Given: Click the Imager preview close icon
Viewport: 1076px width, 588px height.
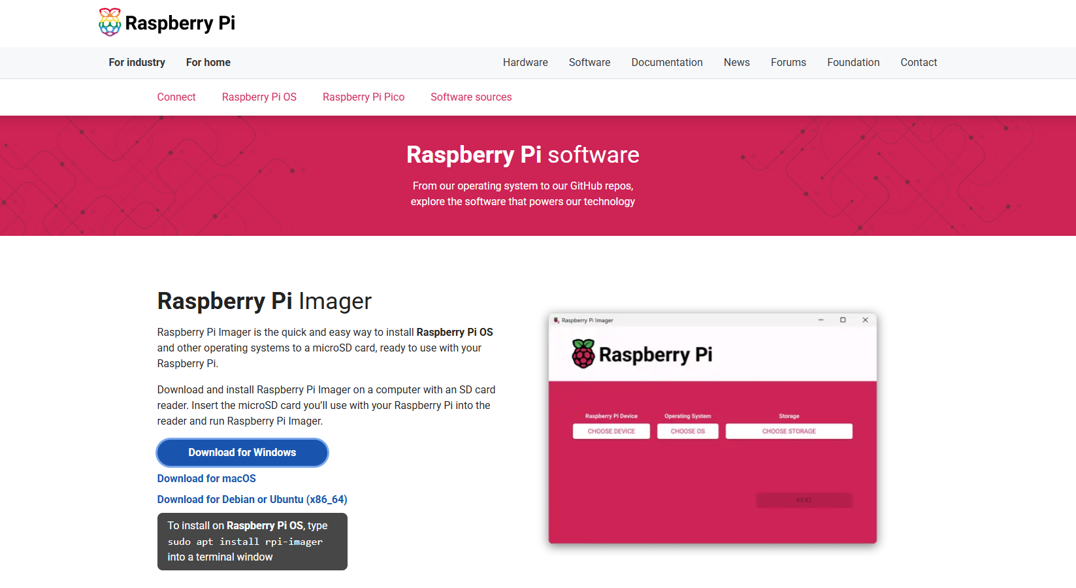Looking at the screenshot, I should 865,320.
